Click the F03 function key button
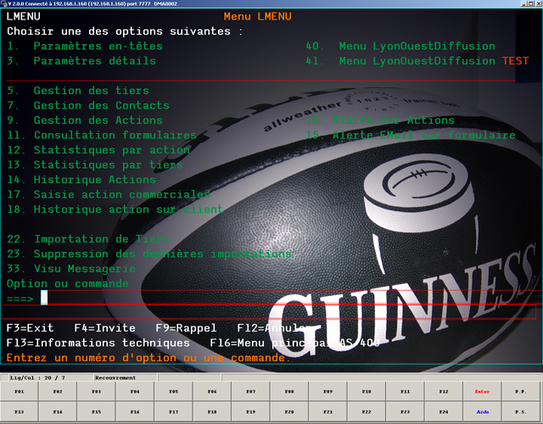 click(x=96, y=392)
